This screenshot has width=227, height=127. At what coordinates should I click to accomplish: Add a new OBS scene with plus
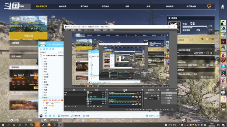66,107
